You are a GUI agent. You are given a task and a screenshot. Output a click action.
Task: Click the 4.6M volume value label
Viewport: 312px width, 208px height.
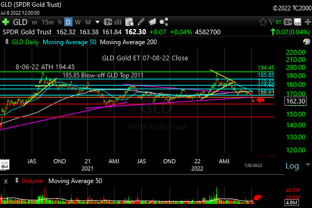point(292,203)
